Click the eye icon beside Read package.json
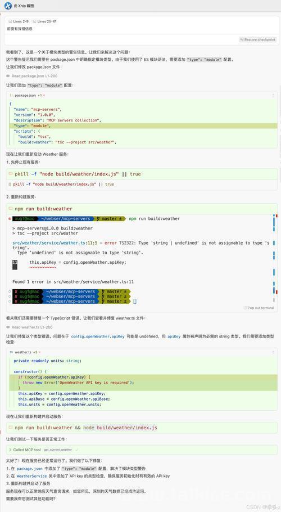Viewport: 281px width, 512px height. [8, 76]
